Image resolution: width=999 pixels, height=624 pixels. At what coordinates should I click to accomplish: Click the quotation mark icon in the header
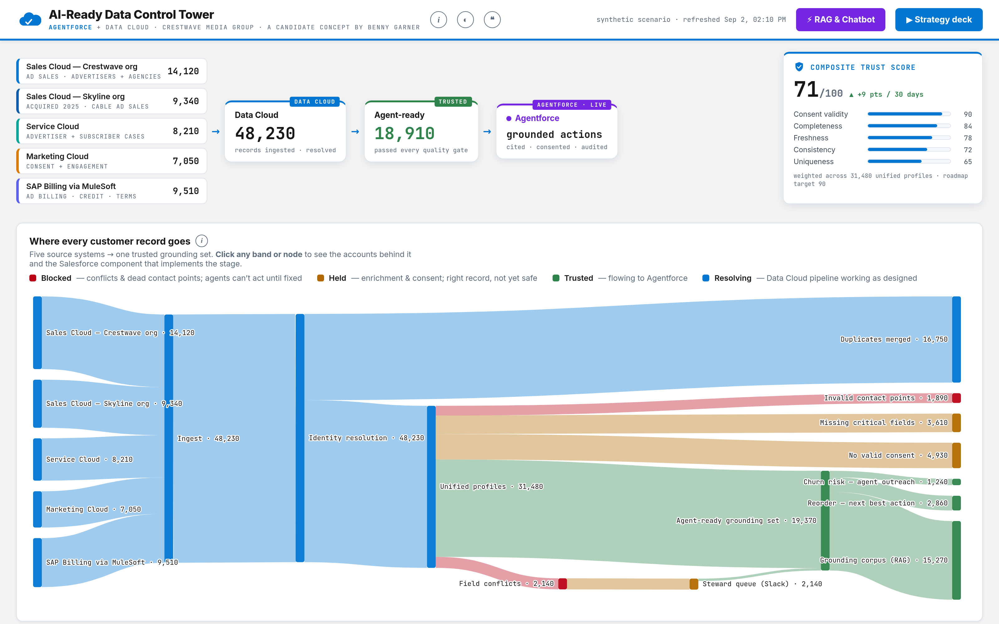(492, 19)
